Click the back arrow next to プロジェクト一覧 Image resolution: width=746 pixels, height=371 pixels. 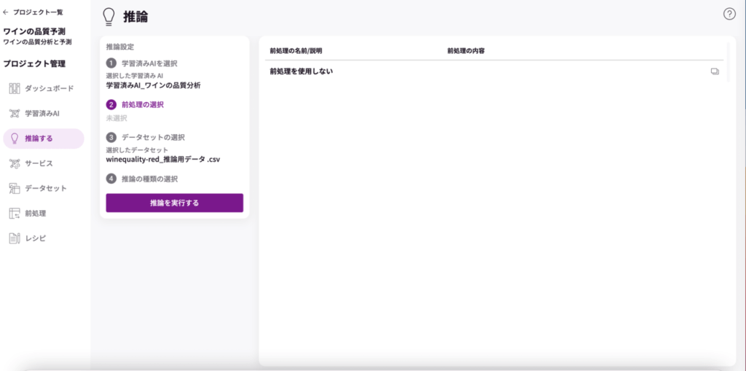click(6, 12)
